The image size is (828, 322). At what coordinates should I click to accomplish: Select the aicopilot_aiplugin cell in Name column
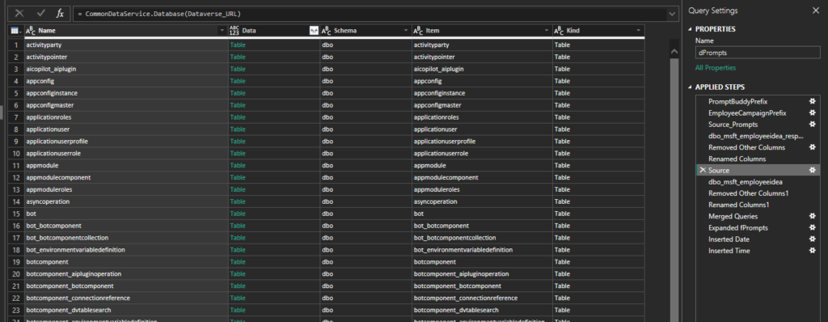pyautogui.click(x=126, y=69)
